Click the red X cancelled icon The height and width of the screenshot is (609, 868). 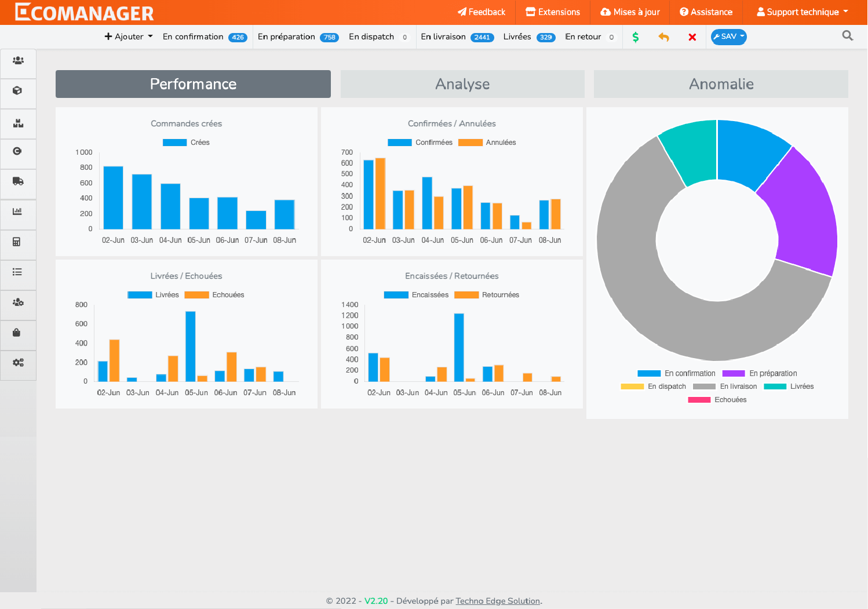[692, 37]
